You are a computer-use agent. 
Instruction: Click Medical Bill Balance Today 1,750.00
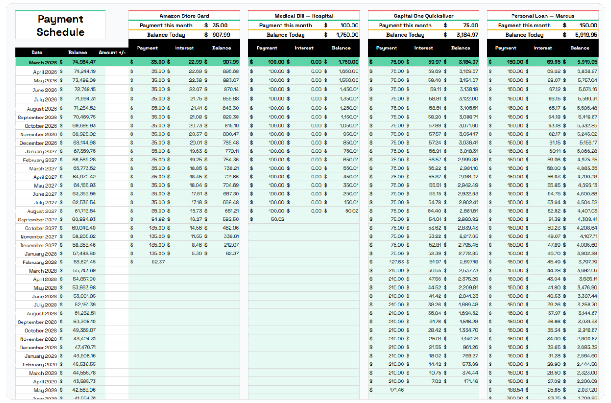coord(347,34)
